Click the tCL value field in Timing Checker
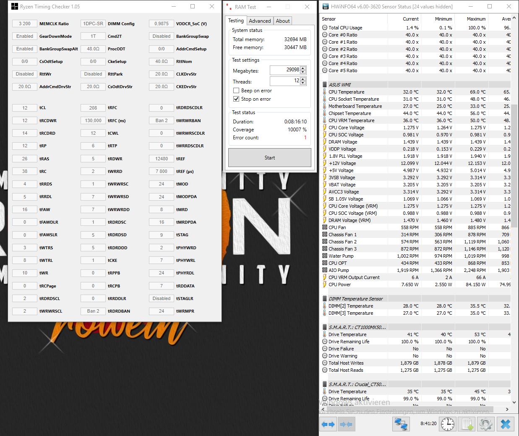This screenshot has width=519, height=436. click(x=25, y=108)
